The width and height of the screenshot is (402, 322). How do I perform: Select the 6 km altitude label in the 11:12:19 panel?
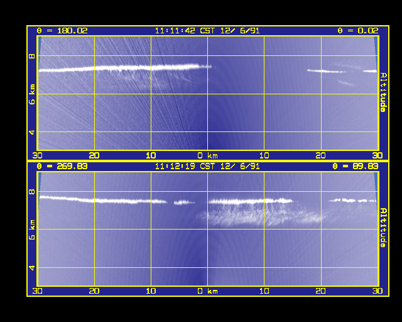coord(32,230)
